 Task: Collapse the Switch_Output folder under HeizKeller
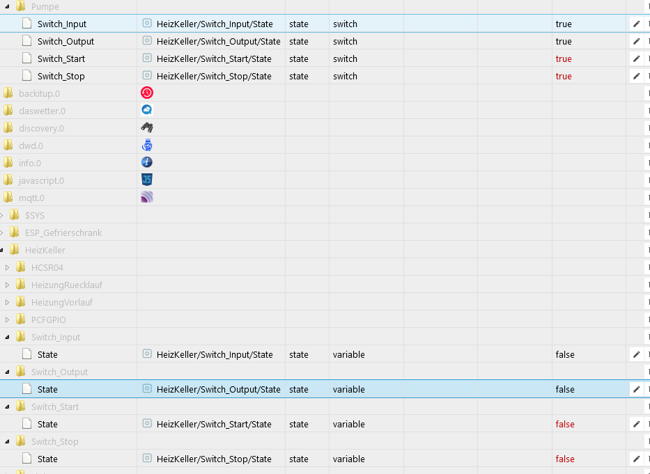[7, 372]
